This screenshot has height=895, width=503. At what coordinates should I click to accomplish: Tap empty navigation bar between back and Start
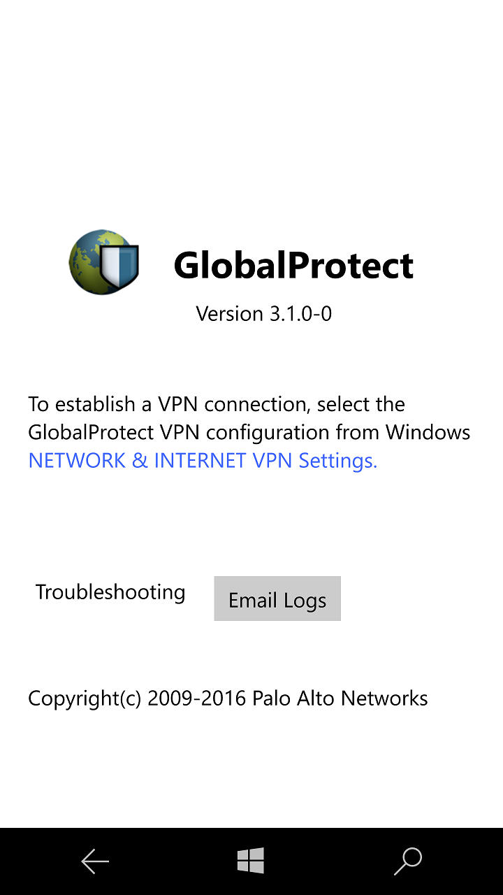pos(173,861)
